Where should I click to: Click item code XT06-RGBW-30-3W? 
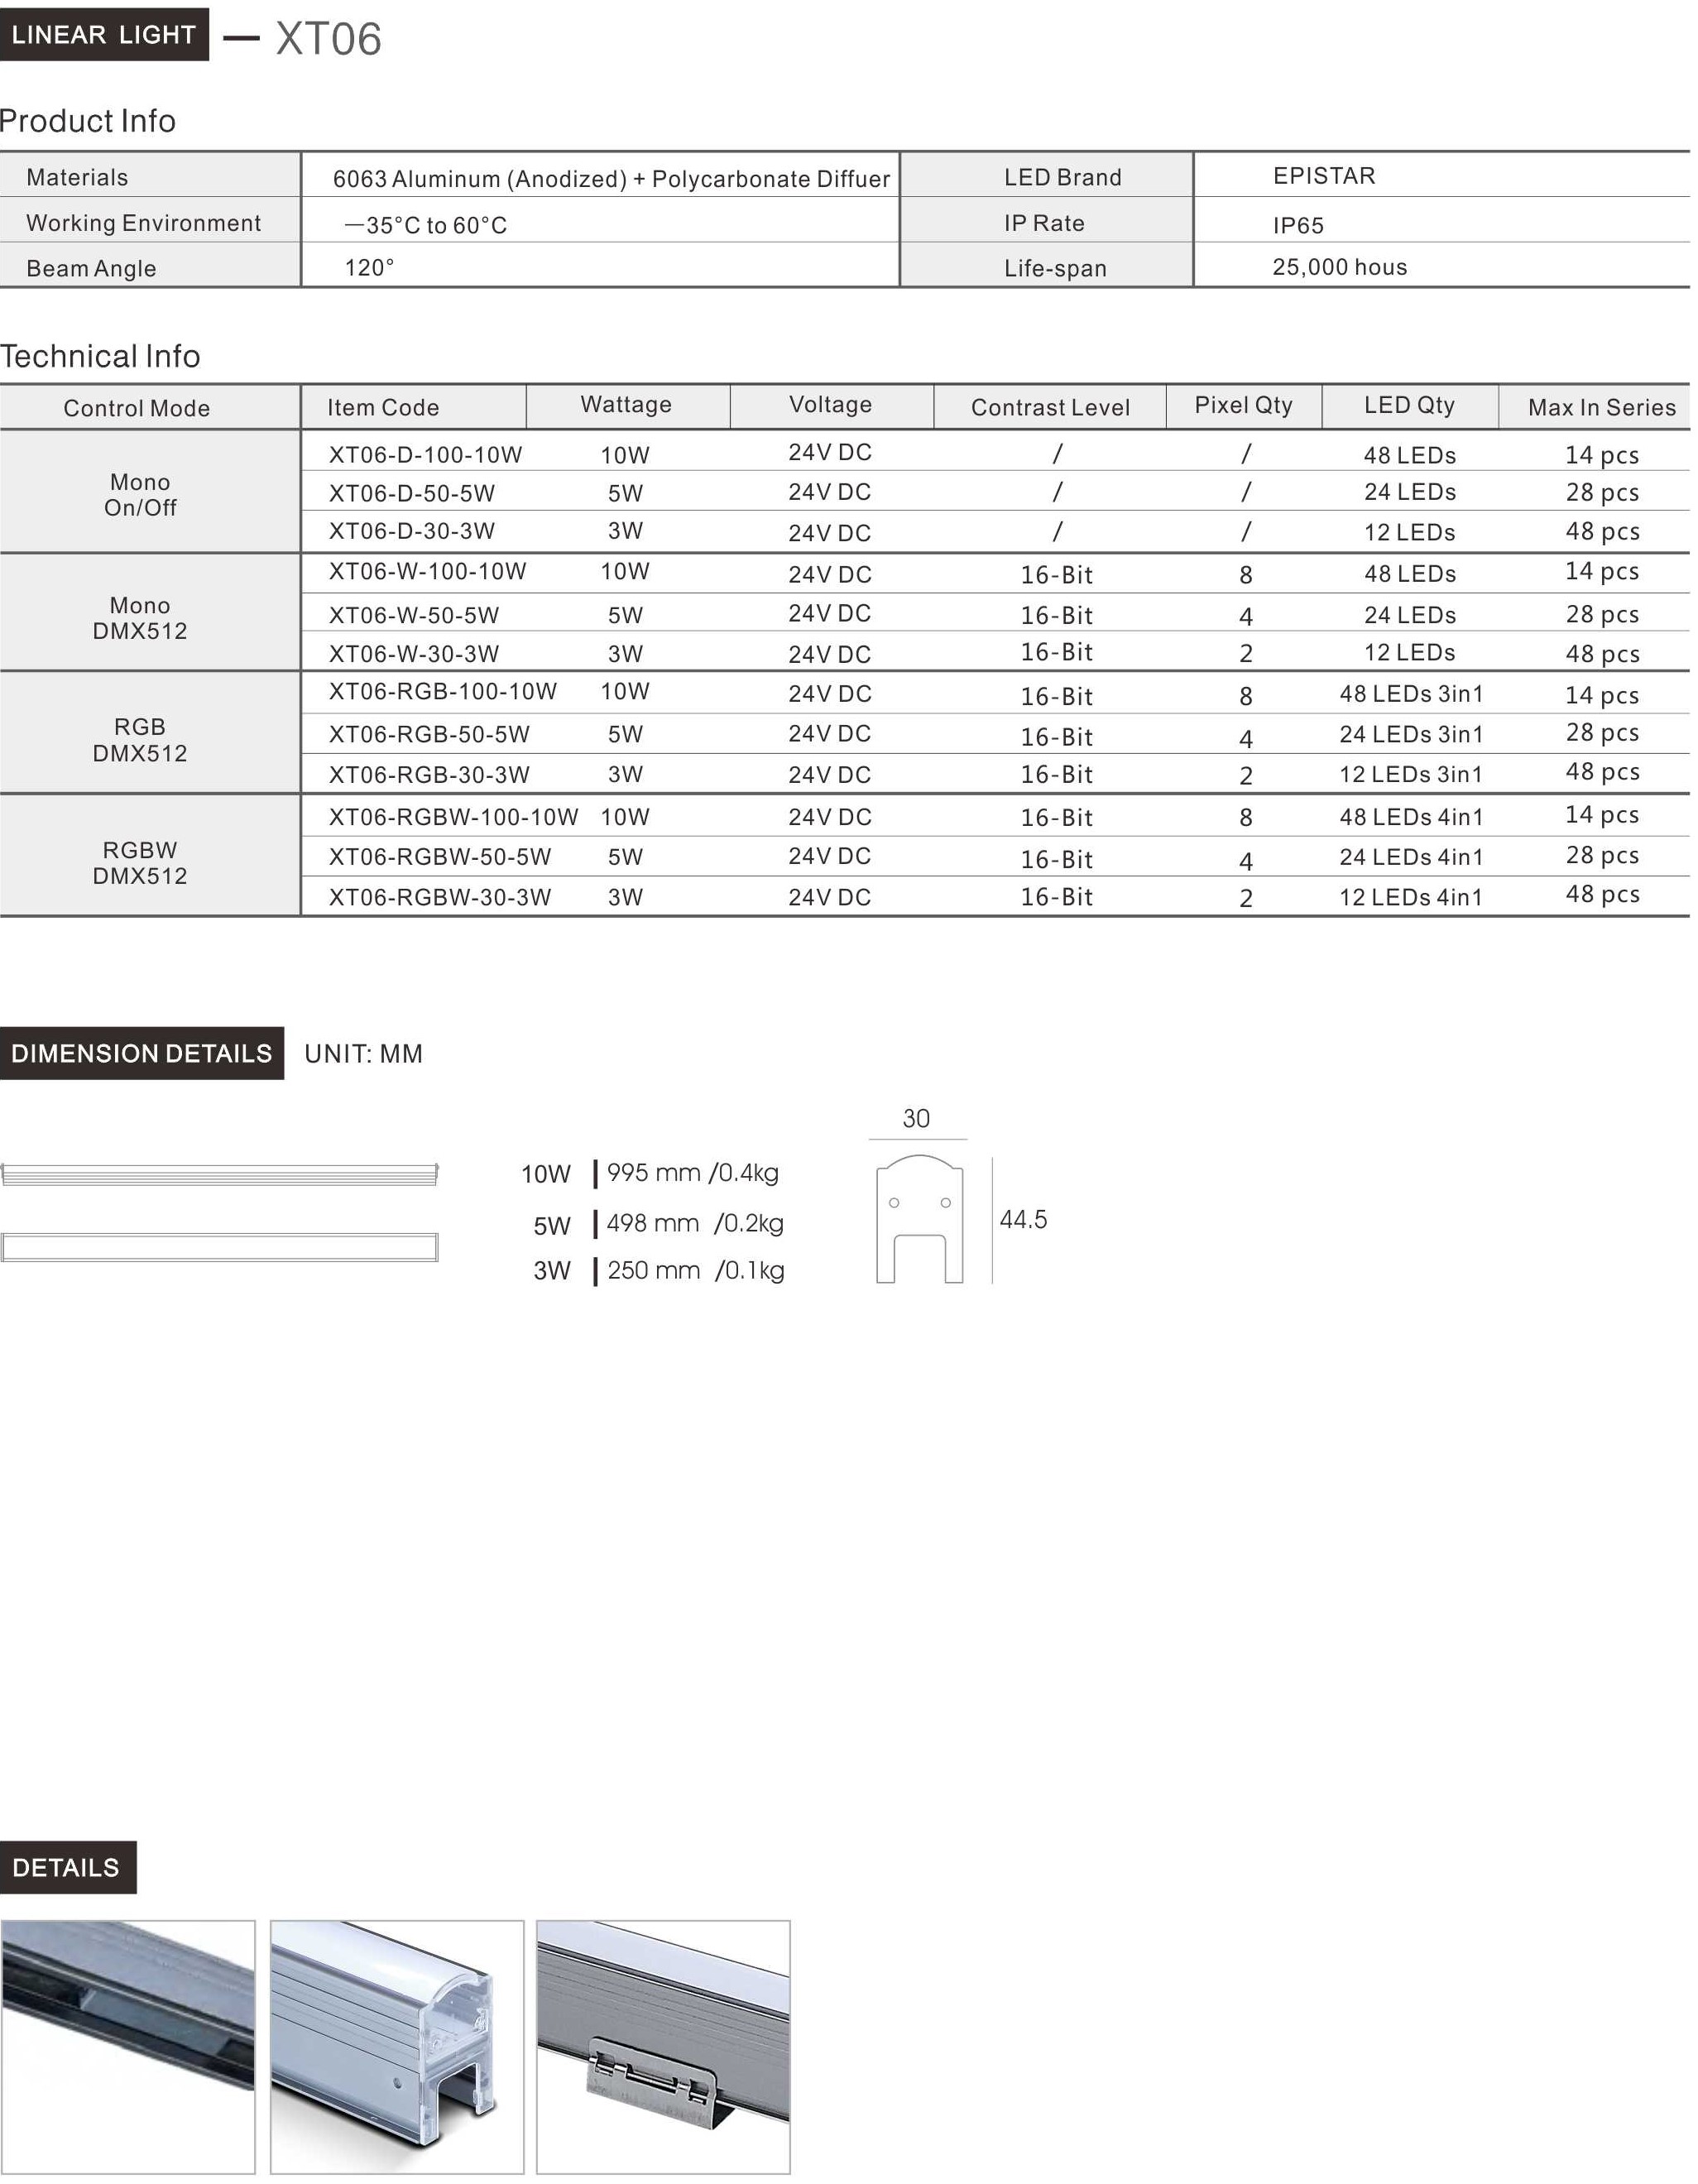440,898
